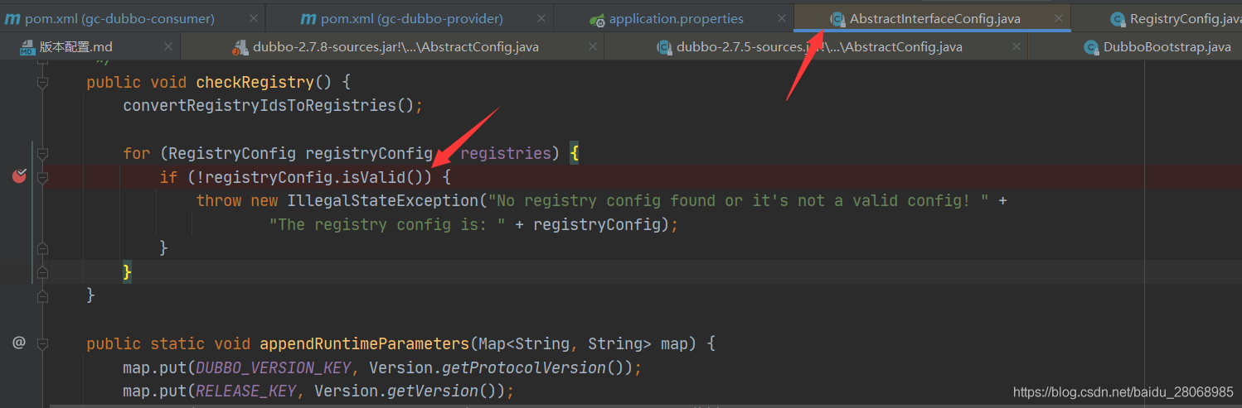The height and width of the screenshot is (408, 1242).
Task: Click the if block's closing fold marker
Action: pyautogui.click(x=42, y=247)
